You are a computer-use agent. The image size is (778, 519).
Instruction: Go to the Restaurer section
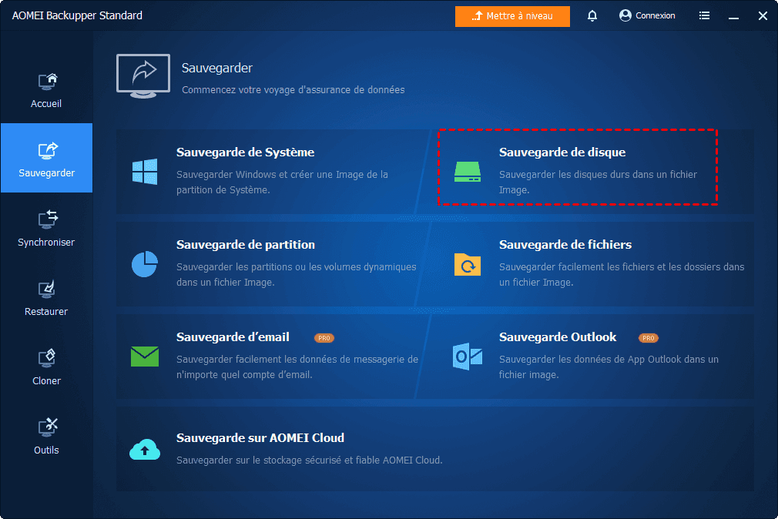click(x=46, y=297)
